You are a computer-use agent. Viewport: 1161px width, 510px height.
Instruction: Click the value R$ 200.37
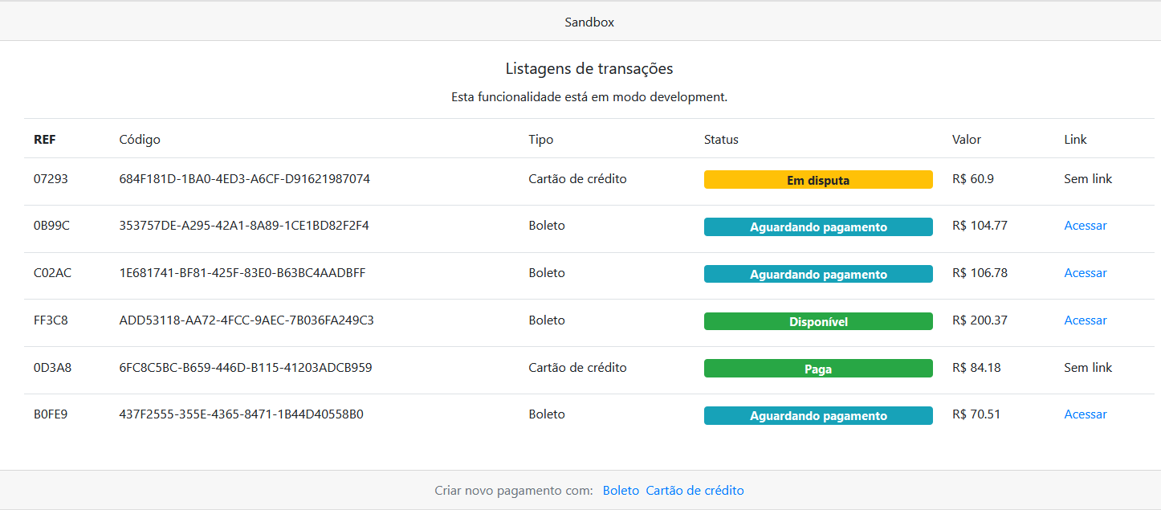coord(980,320)
